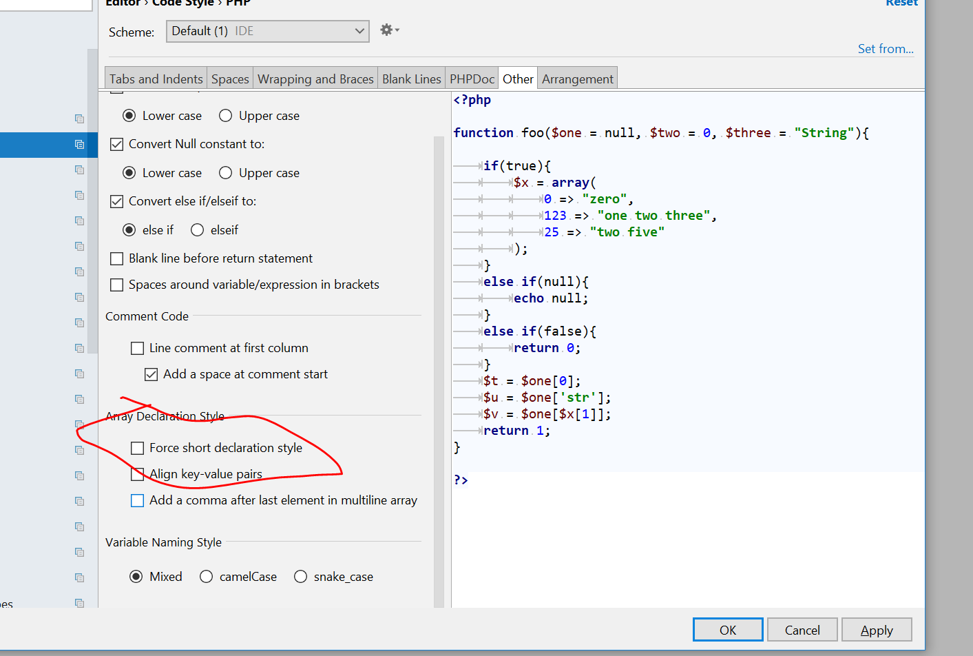The height and width of the screenshot is (656, 973).
Task: Enable Force short declaration style
Action: (138, 448)
